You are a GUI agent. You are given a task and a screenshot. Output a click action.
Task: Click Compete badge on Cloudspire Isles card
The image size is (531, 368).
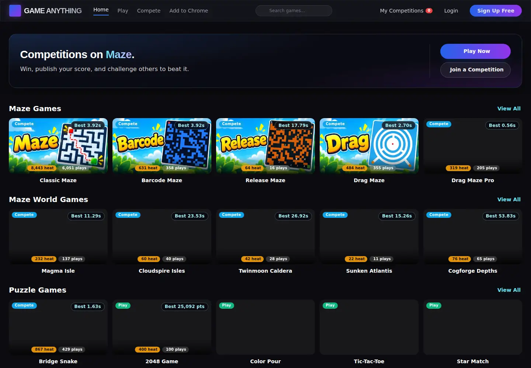[128, 215]
